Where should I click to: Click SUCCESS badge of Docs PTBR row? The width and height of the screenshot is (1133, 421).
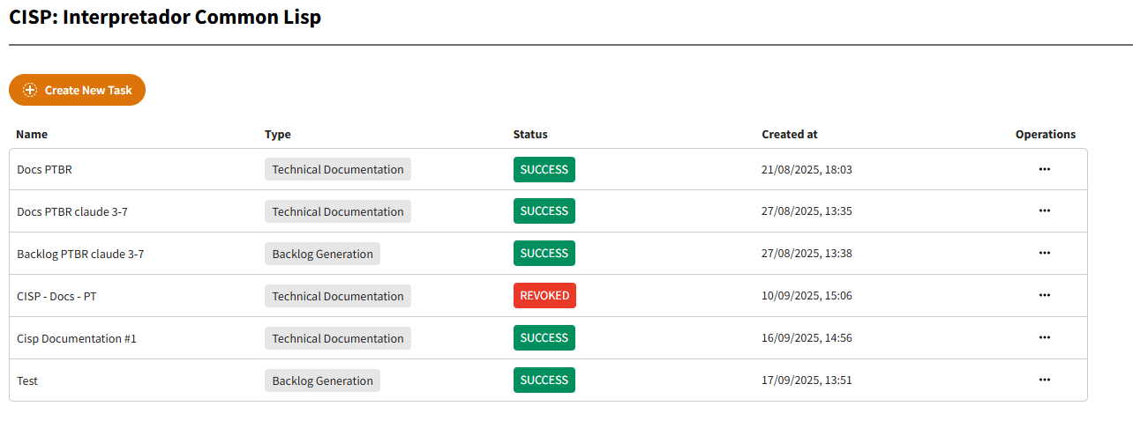coord(544,169)
